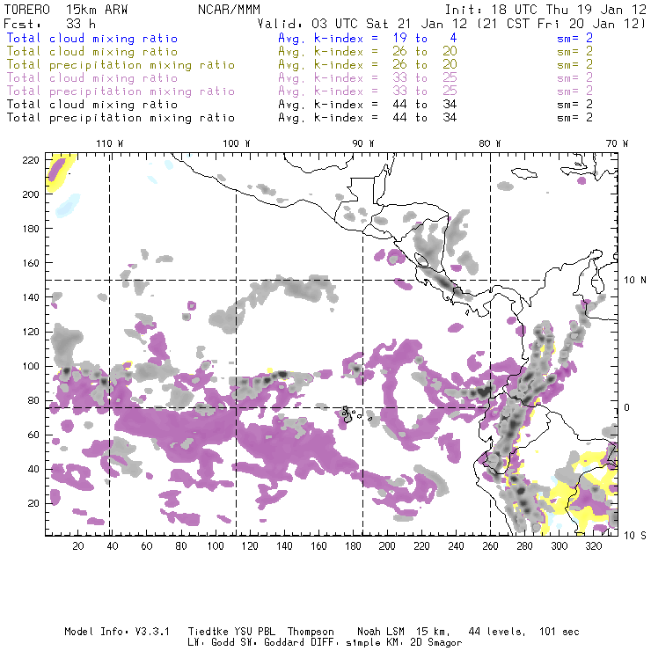Viewport: 651px width, 651px height.
Task: Select purple 'Total precipitation mixing ratio' legend line
Action: 121,91
